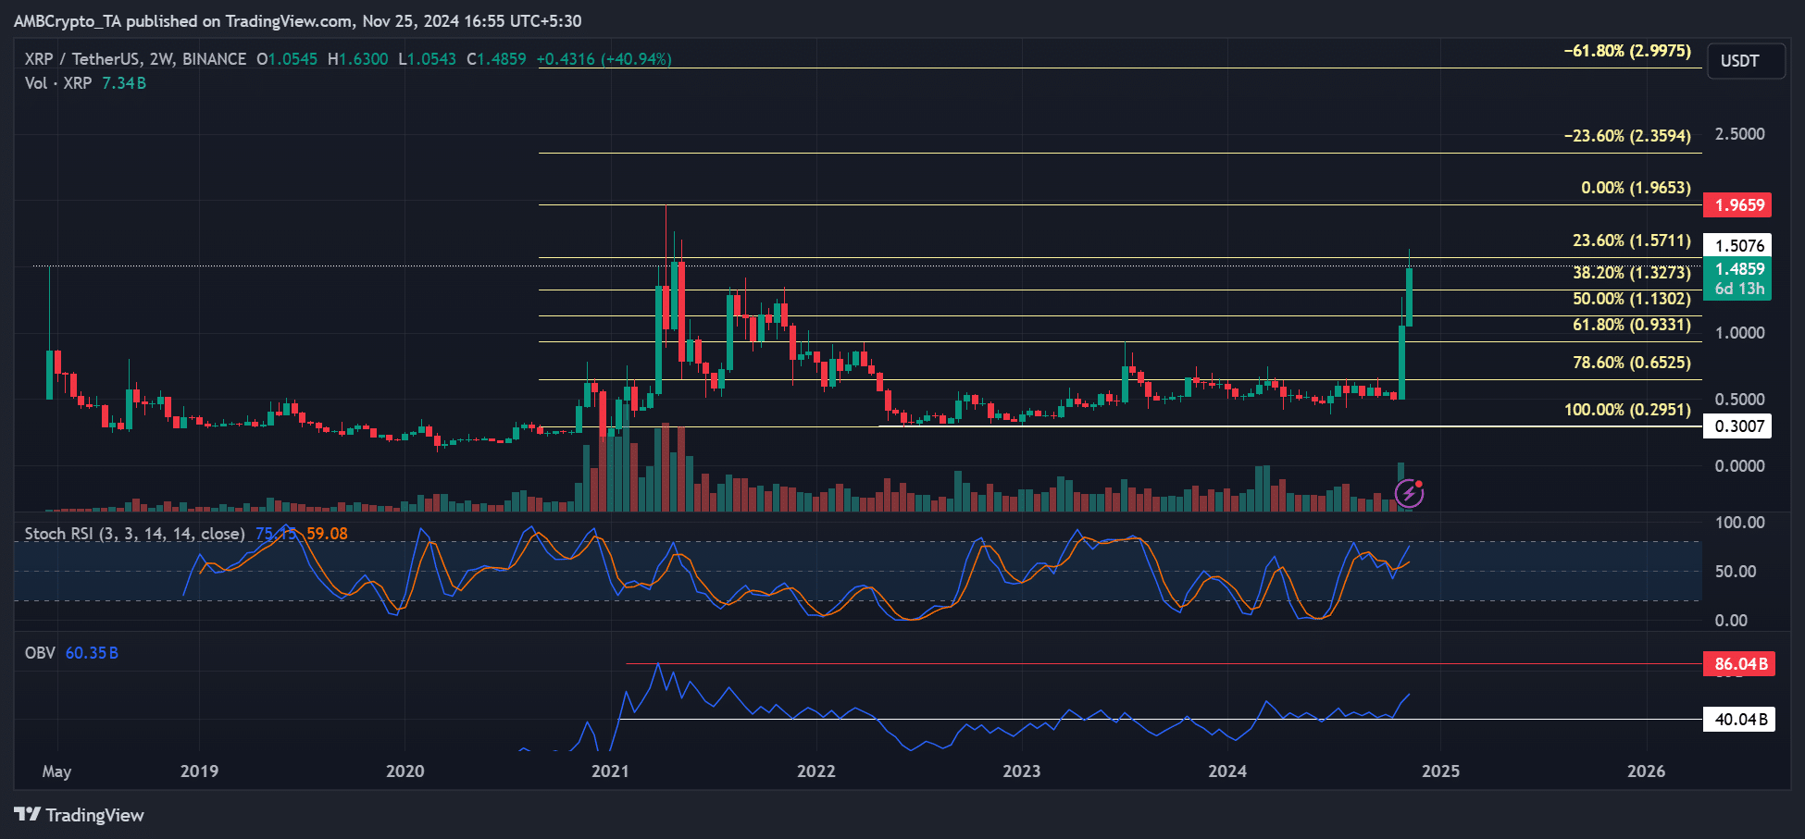The width and height of the screenshot is (1805, 839).
Task: Select the OBV indicator legend
Action: click(40, 653)
